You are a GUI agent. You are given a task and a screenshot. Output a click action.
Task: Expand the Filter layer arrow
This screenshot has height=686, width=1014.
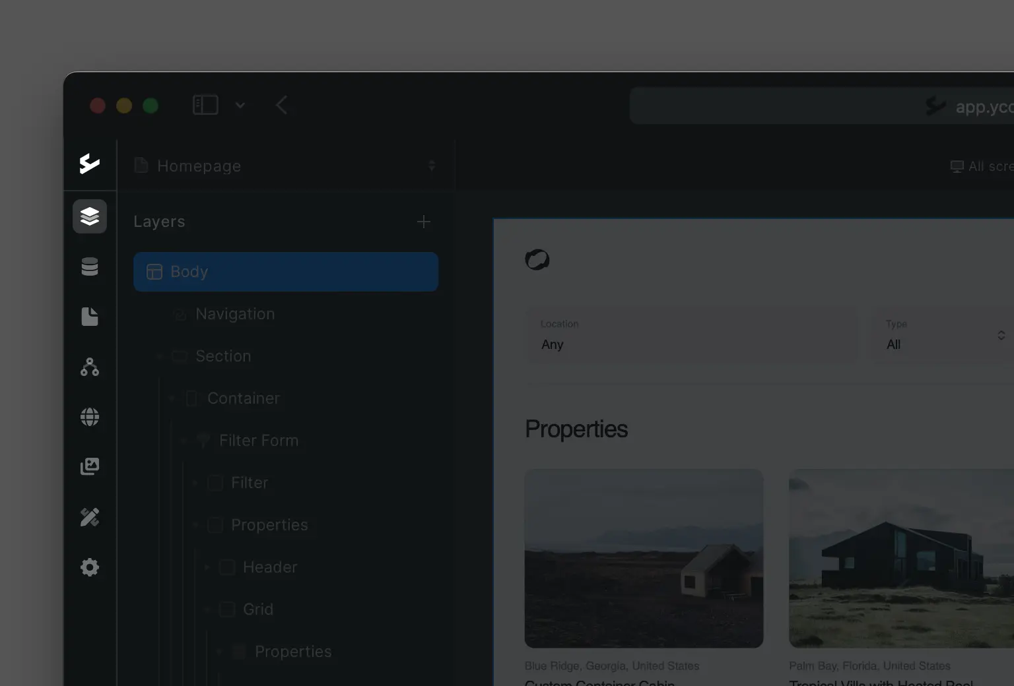195,483
